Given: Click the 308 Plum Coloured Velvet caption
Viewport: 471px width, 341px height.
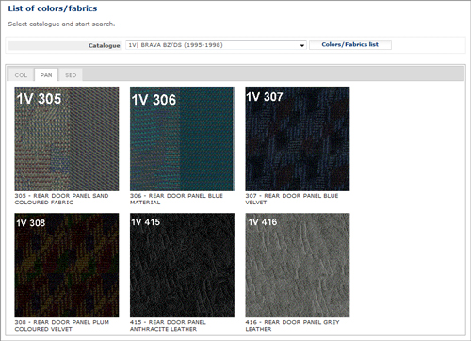Looking at the screenshot, I should 62,326.
